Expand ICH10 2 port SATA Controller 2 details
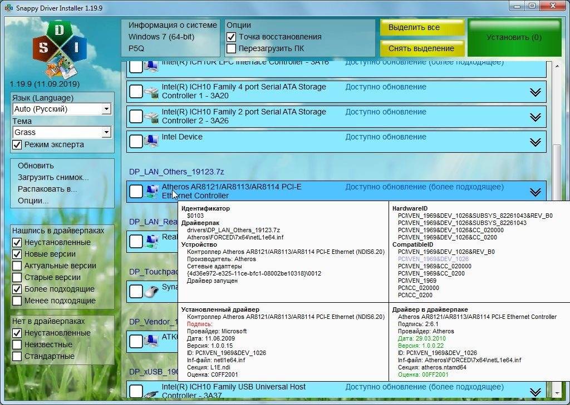 [535, 117]
